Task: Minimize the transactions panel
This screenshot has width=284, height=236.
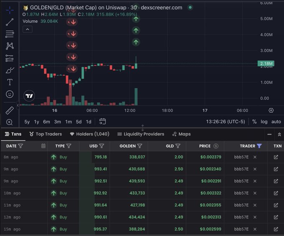Action: [x=269, y=134]
